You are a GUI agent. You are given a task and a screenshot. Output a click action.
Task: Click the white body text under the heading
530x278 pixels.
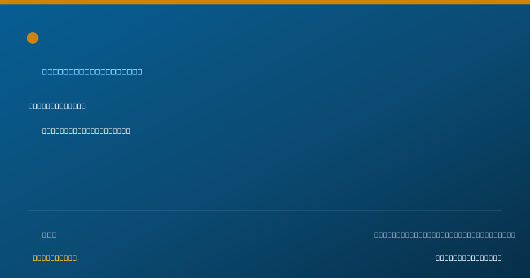tap(86, 131)
